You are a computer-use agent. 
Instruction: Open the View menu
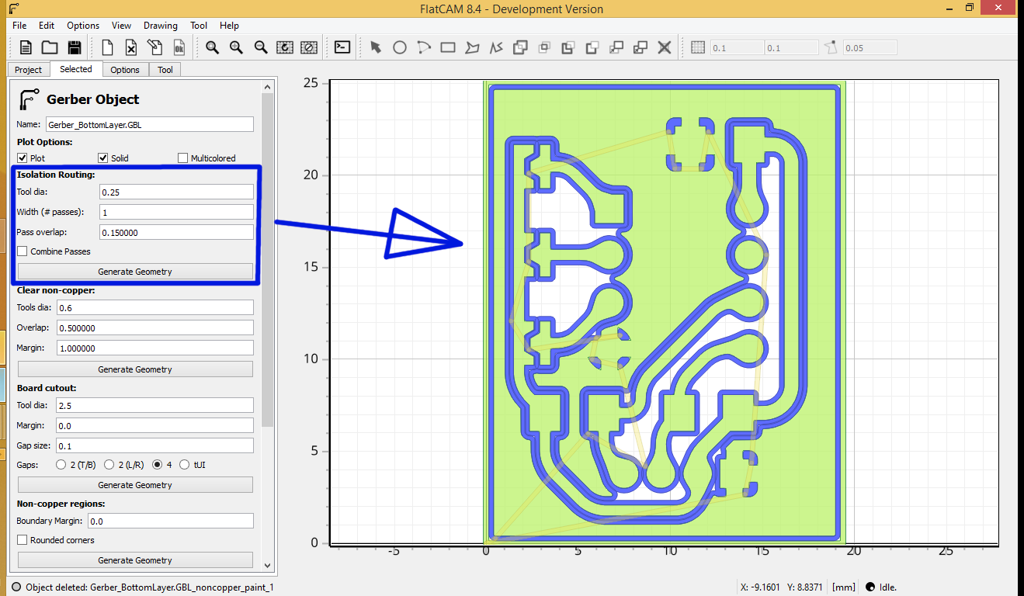121,26
